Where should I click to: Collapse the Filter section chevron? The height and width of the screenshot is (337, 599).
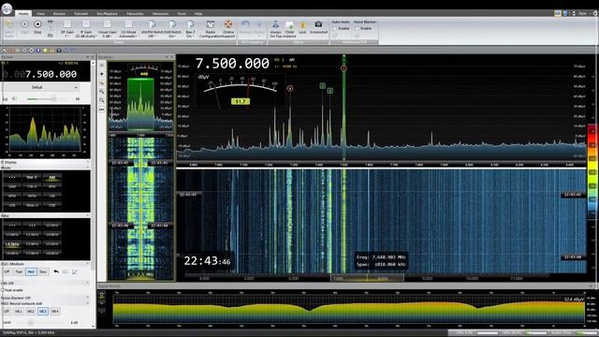pyautogui.click(x=87, y=216)
